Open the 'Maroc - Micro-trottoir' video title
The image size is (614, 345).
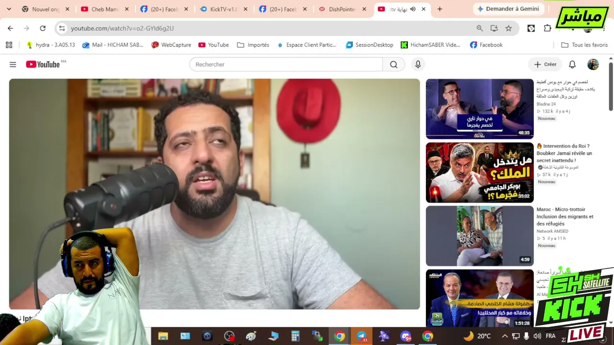565,217
